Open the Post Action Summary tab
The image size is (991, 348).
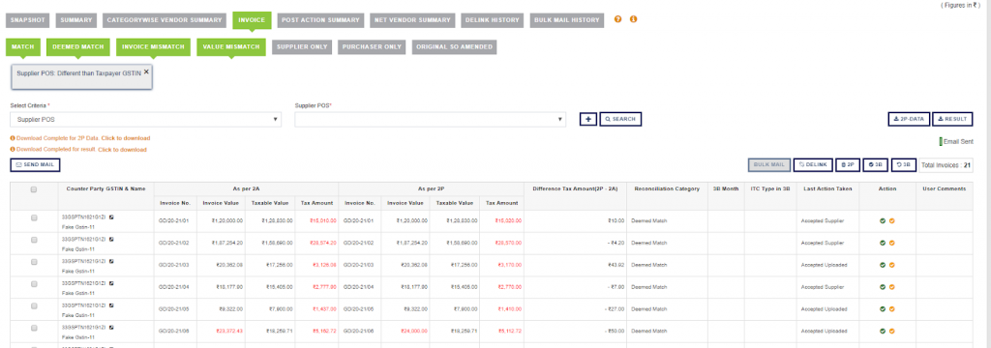[321, 20]
